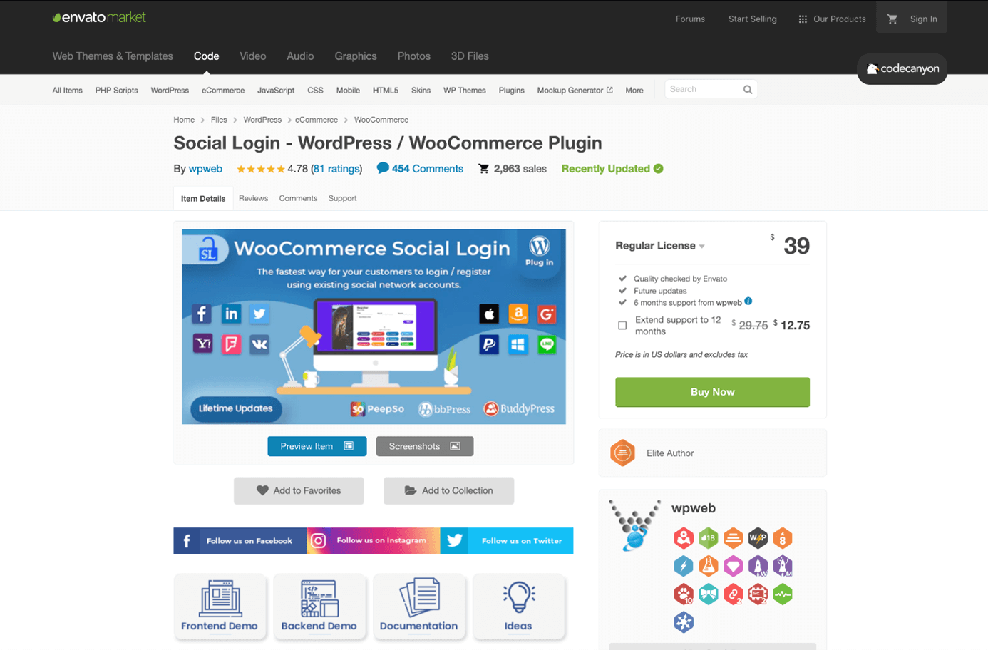Click the Preview Item button
The height and width of the screenshot is (650, 988).
coord(317,446)
